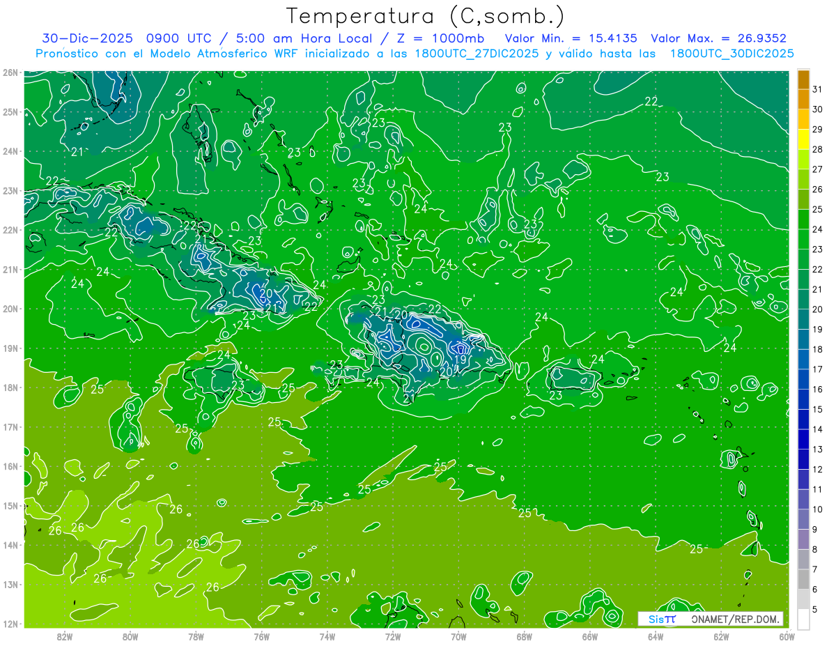Click the color bar label "27"
The height and width of the screenshot is (646, 836).
(818, 169)
